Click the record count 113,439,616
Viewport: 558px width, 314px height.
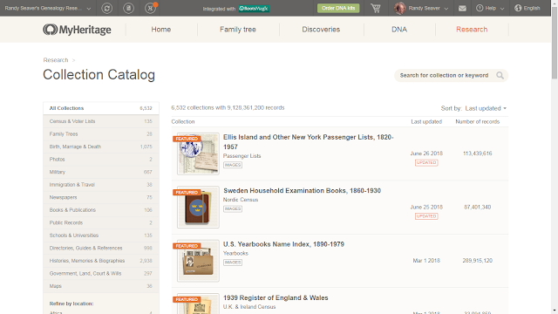(x=477, y=154)
